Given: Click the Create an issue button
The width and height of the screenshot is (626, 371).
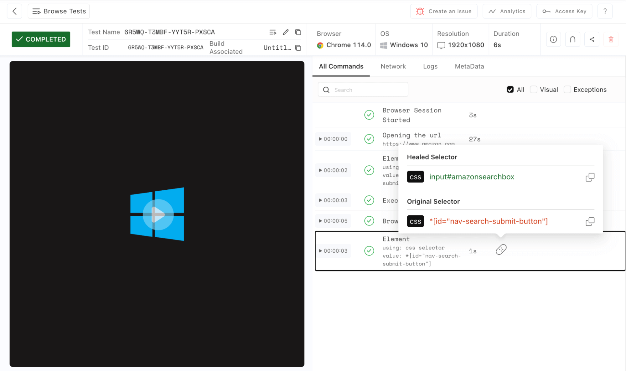Looking at the screenshot, I should pyautogui.click(x=444, y=11).
